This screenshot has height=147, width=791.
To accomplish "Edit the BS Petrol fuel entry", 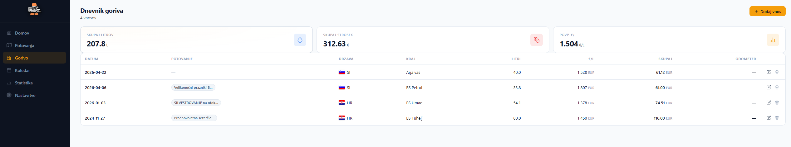I will tap(769, 87).
